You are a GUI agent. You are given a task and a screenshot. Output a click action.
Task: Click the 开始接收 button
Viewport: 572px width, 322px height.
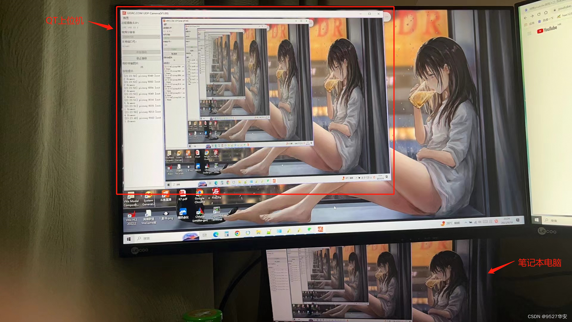tap(142, 52)
